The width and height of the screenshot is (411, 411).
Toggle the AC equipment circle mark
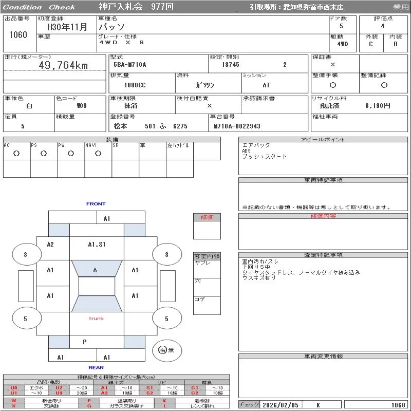16,153
